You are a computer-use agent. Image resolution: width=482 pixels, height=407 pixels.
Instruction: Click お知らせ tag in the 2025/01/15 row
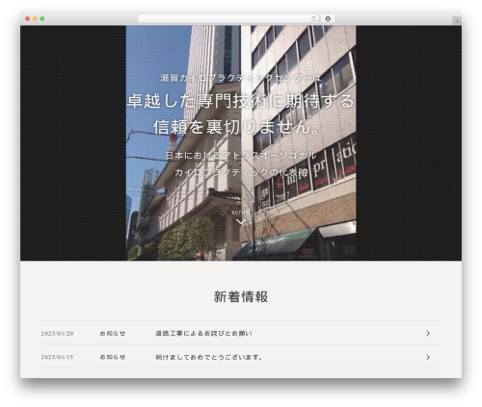[x=113, y=357]
